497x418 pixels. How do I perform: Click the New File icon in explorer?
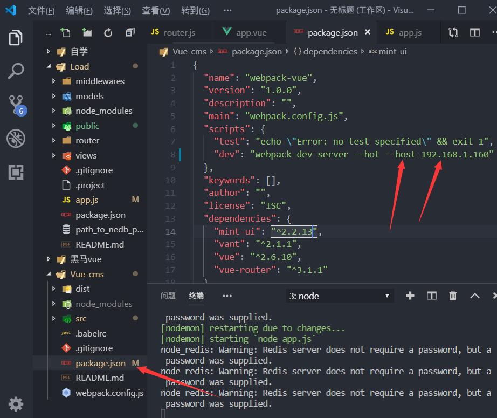pyautogui.click(x=65, y=32)
